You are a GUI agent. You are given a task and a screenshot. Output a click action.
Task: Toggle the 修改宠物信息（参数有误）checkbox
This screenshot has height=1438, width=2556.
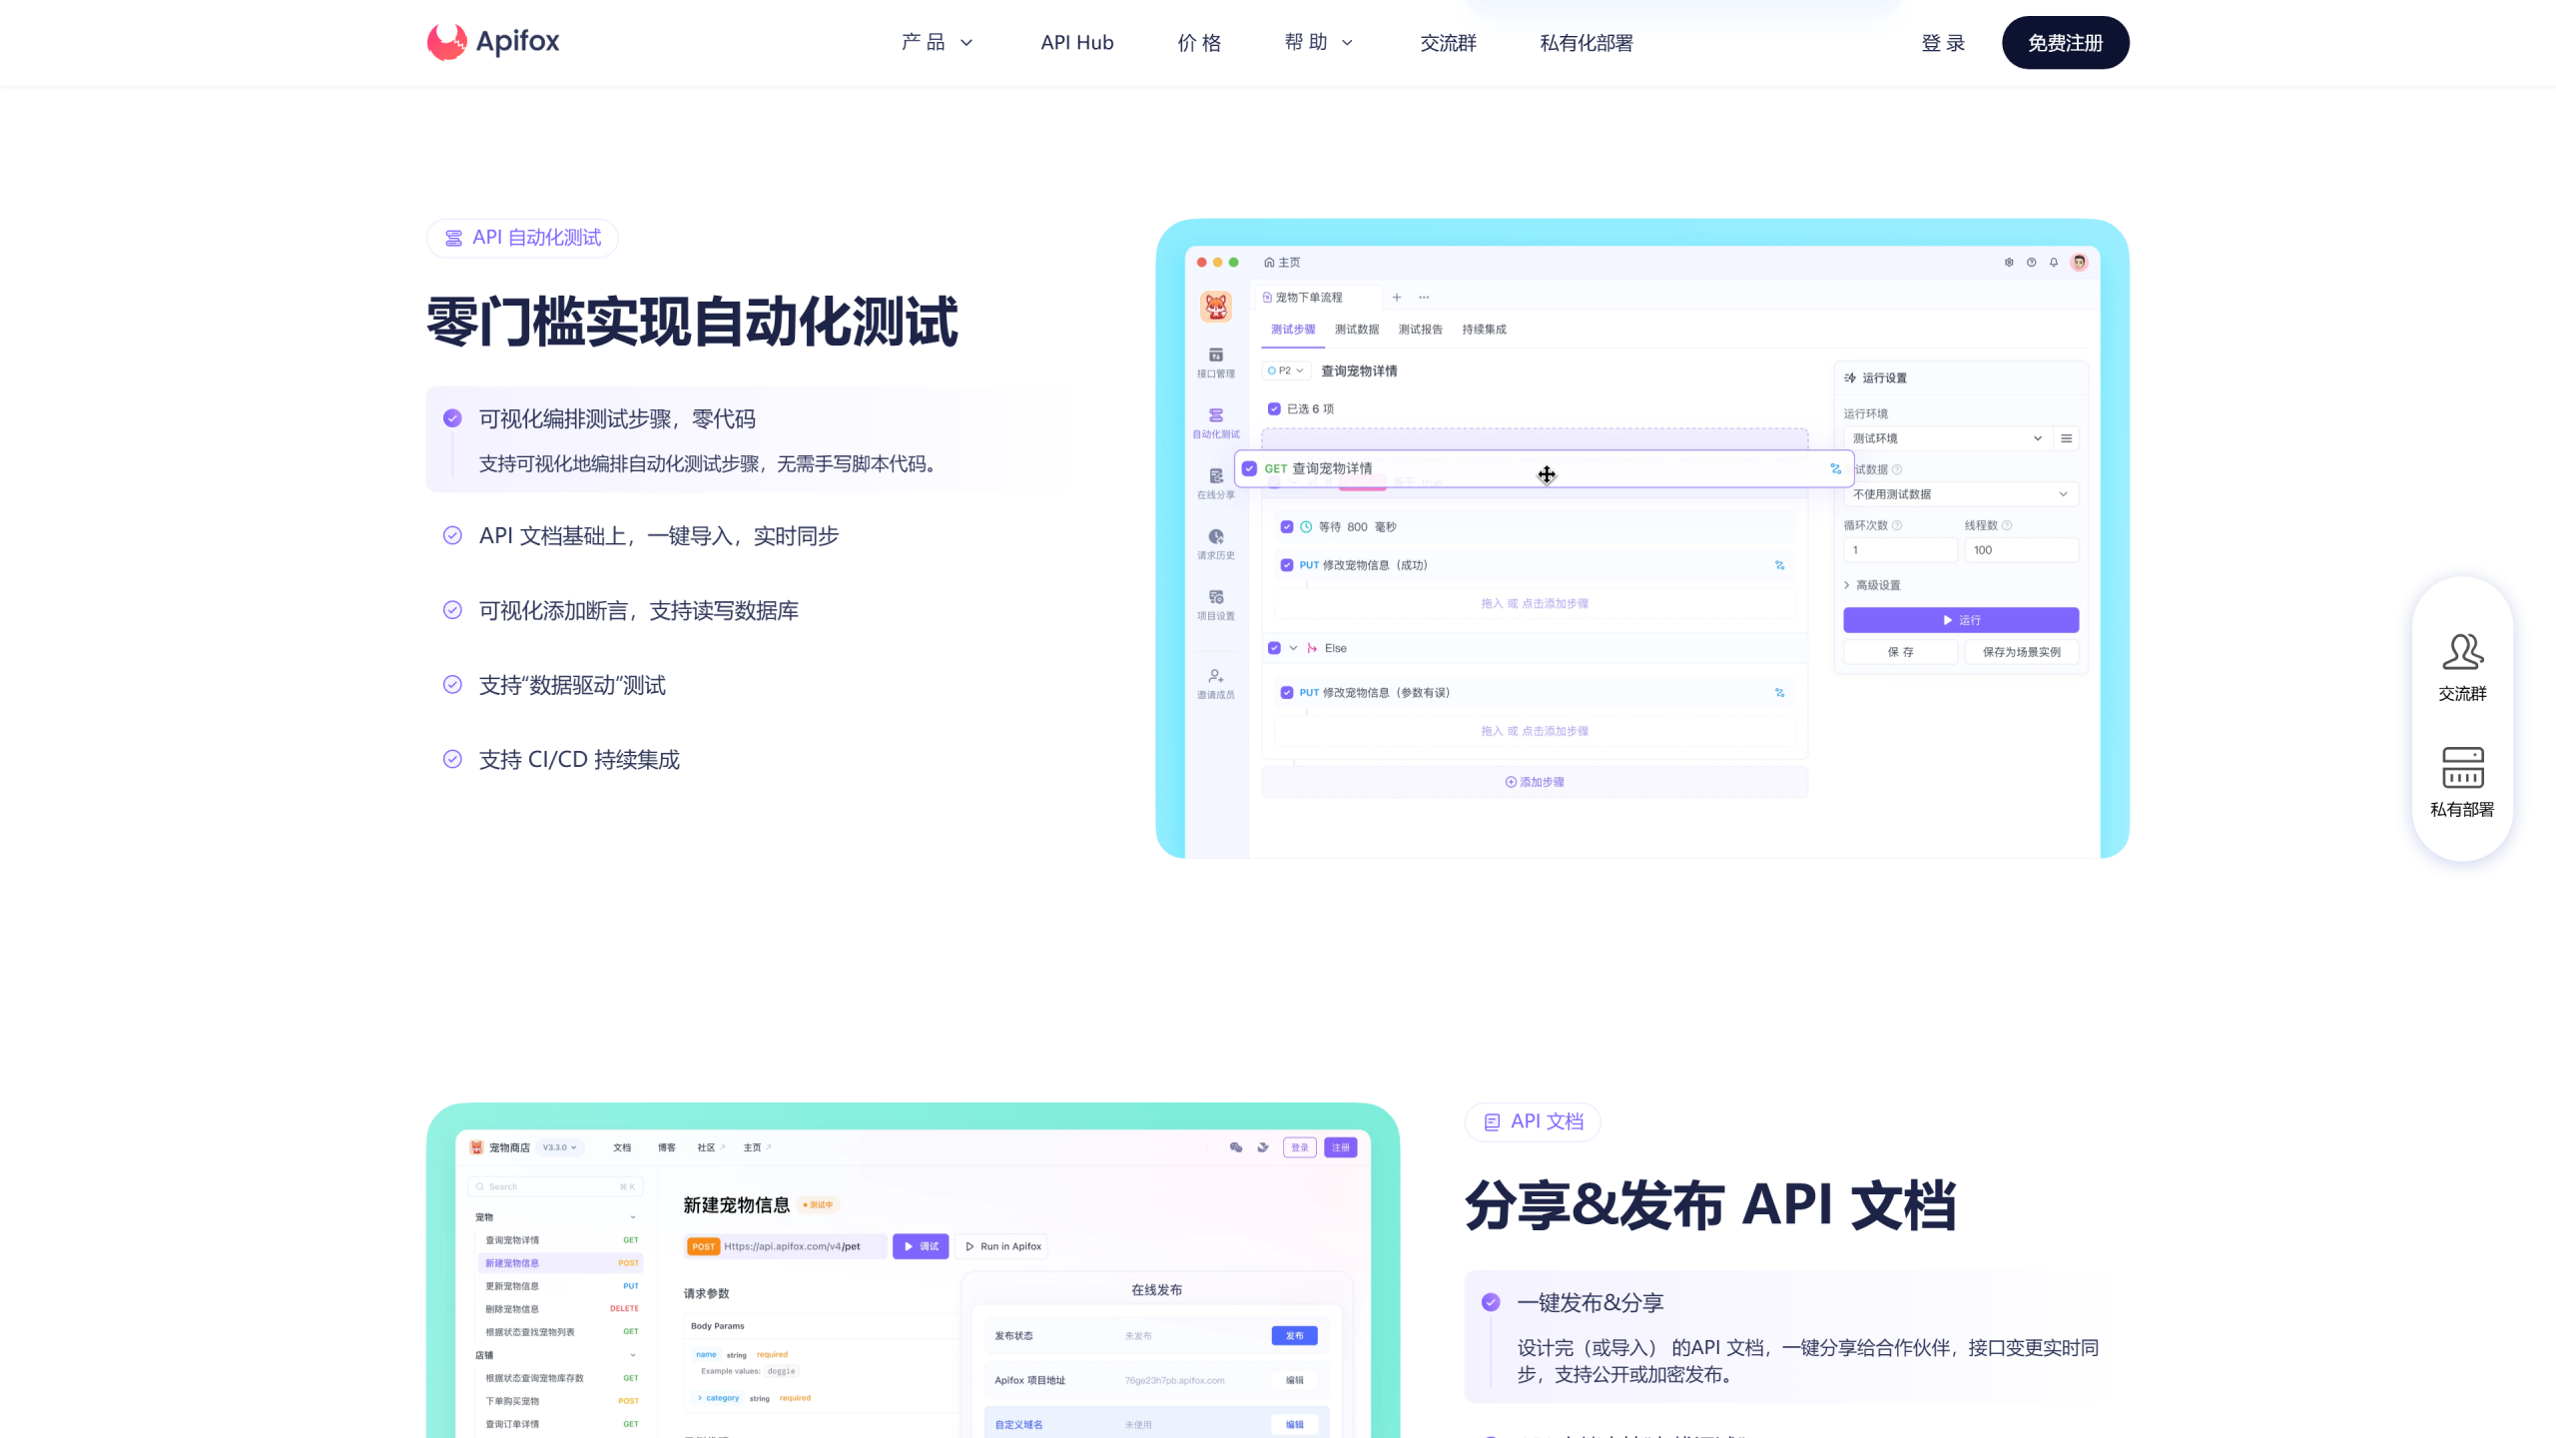tap(1287, 693)
